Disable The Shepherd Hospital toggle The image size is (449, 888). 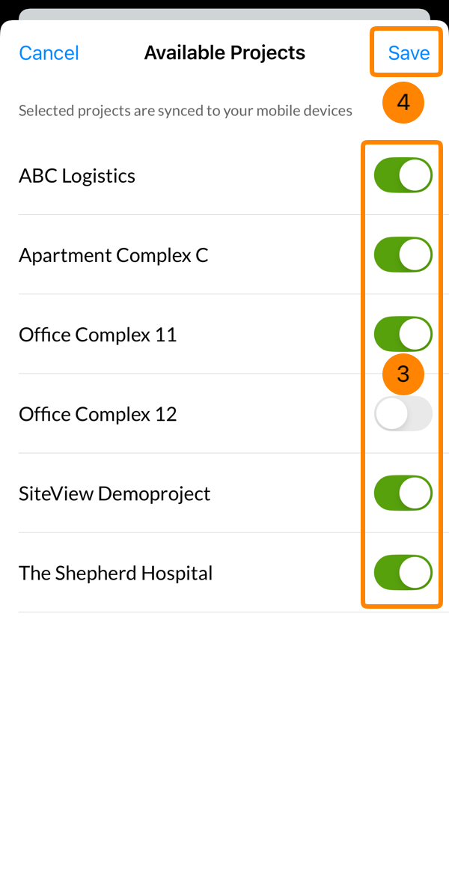(x=403, y=573)
